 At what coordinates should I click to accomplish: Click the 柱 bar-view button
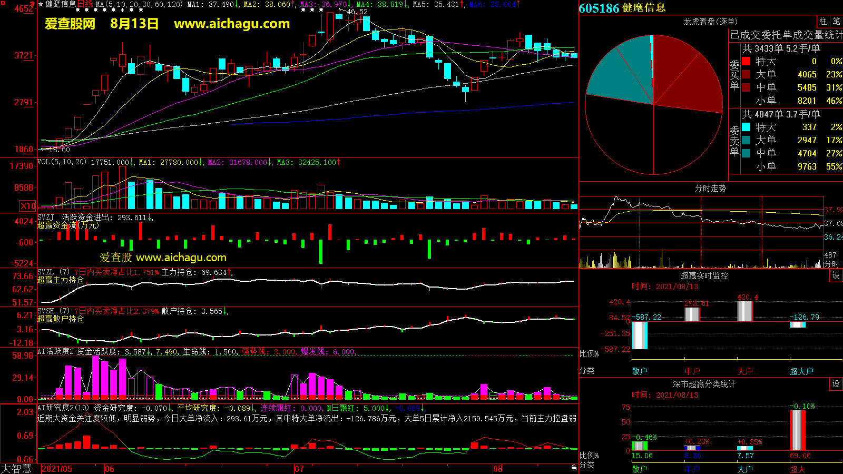click(x=823, y=22)
